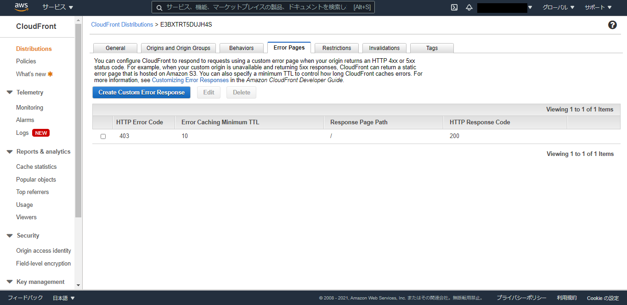Image resolution: width=627 pixels, height=305 pixels.
Task: Open the notifications bell
Action: tap(469, 7)
